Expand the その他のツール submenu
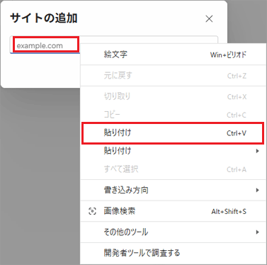This screenshot has height=265, width=267. pyautogui.click(x=174, y=232)
